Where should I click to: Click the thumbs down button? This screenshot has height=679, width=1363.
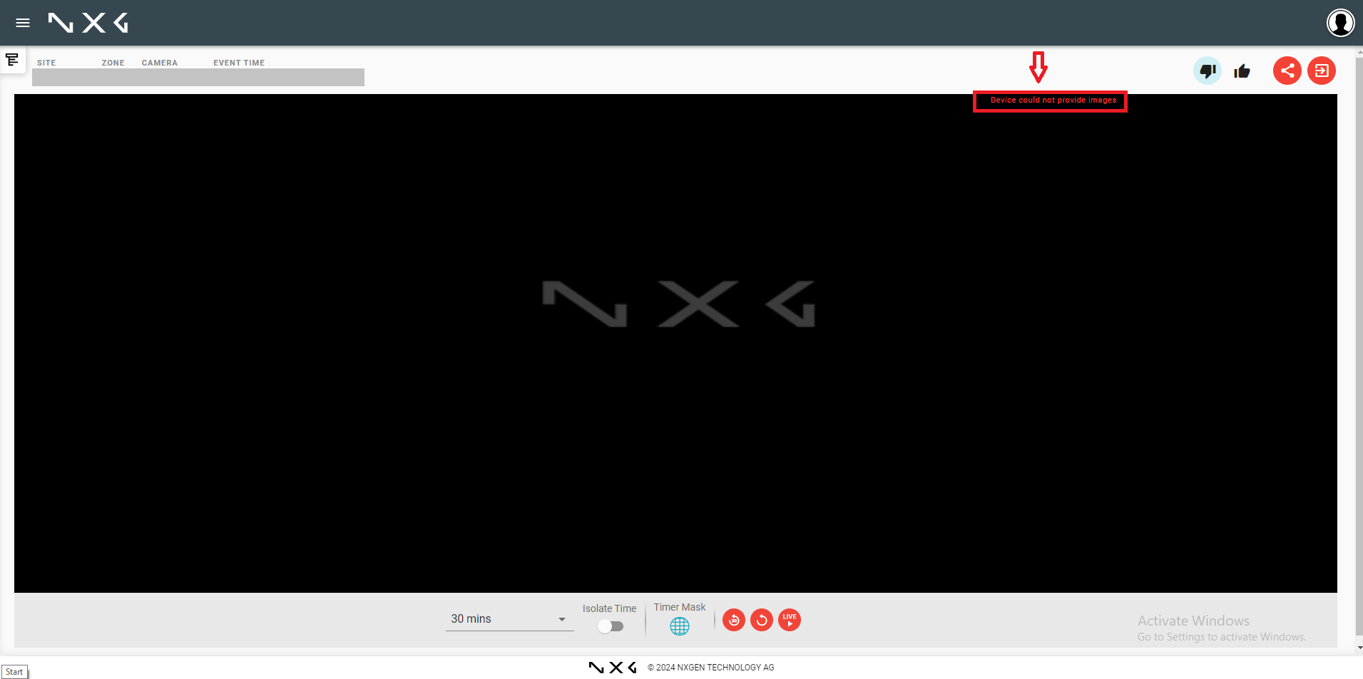pos(1208,71)
